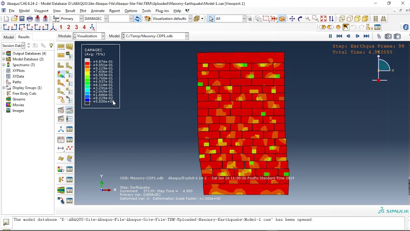
Task: Apply the isometric view icon
Action: point(53,27)
